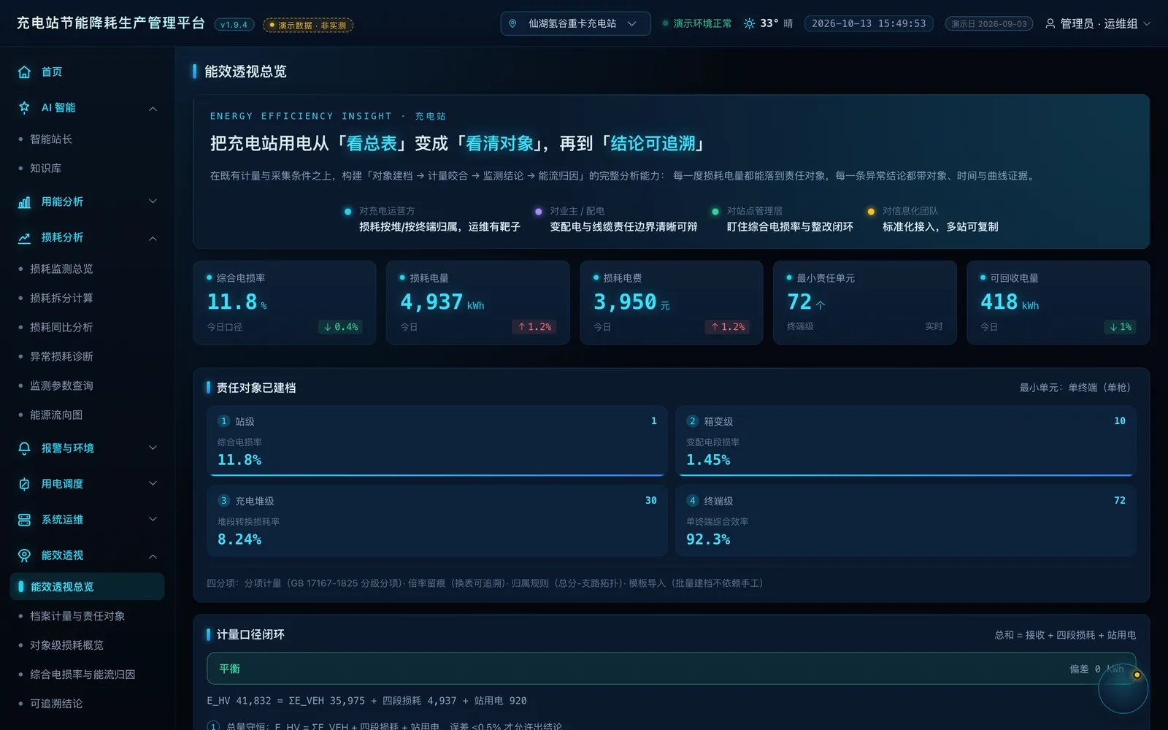
Task: Open 档案计量与责任对象 page
Action: point(87,616)
